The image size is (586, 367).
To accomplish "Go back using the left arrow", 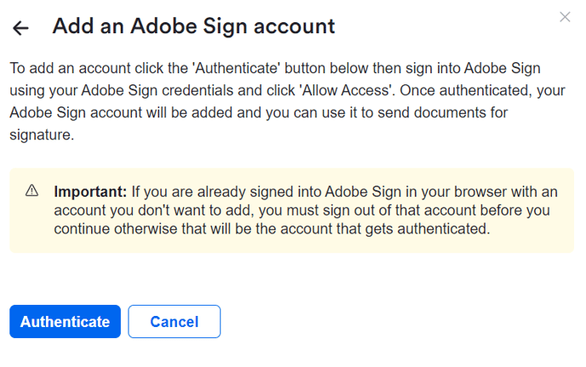I will (20, 28).
